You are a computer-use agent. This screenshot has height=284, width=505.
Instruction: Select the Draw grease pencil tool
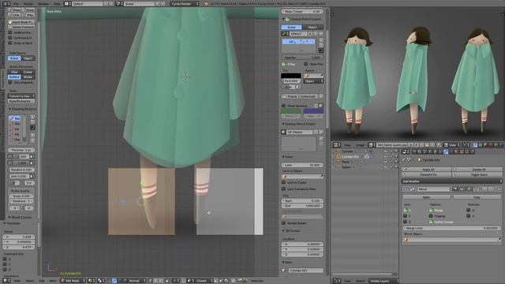[14, 9]
